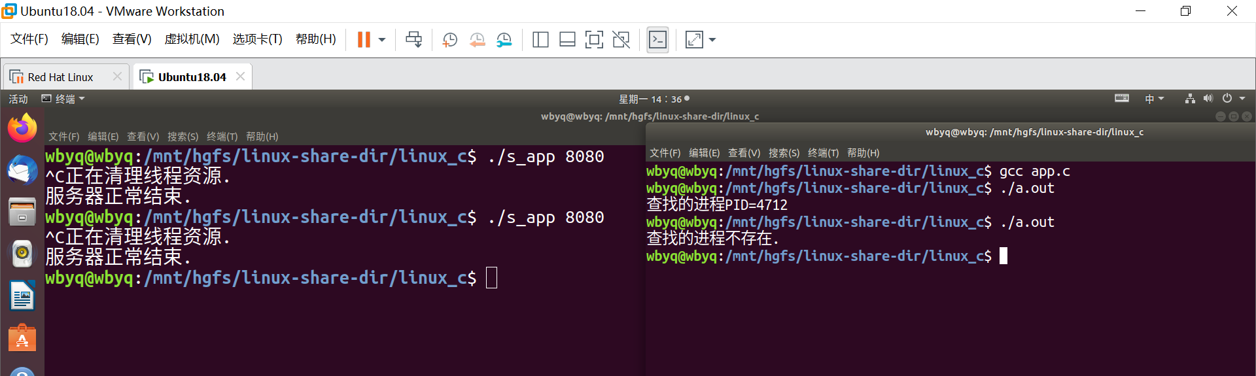This screenshot has height=376, width=1256.
Task: Open the clock showing 星期一 14:36
Action: 654,99
